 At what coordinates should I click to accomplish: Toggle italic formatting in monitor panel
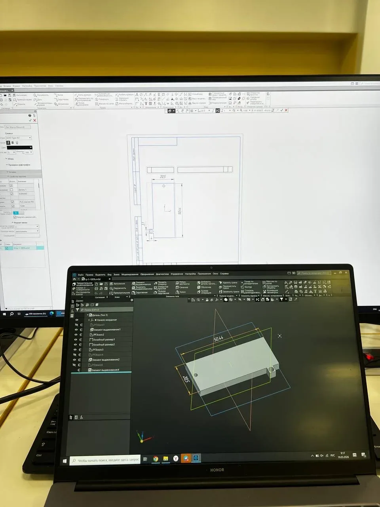pyautogui.click(x=9, y=143)
